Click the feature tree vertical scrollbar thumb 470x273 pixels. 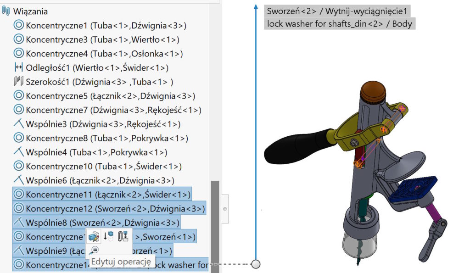pyautogui.click(x=214, y=220)
